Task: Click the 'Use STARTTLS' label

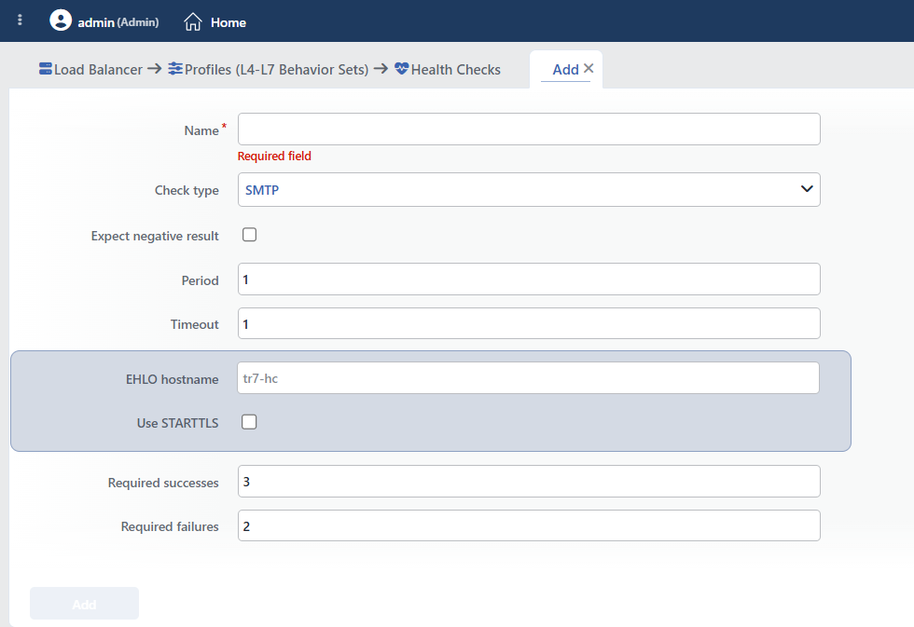Action: (177, 423)
